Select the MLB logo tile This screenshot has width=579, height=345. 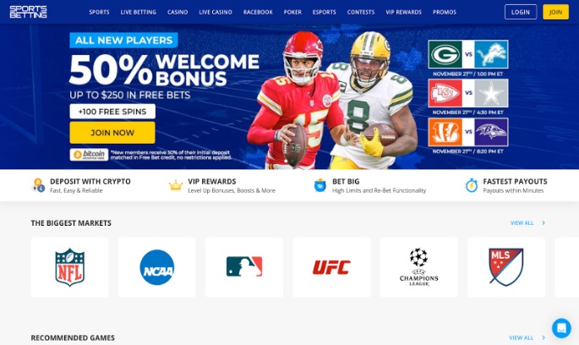point(244,267)
